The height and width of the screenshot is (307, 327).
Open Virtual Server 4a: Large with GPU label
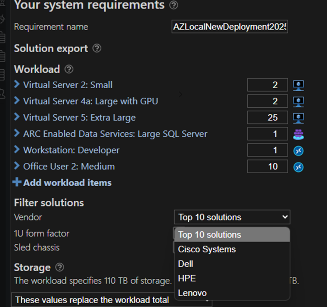pyautogui.click(x=91, y=101)
